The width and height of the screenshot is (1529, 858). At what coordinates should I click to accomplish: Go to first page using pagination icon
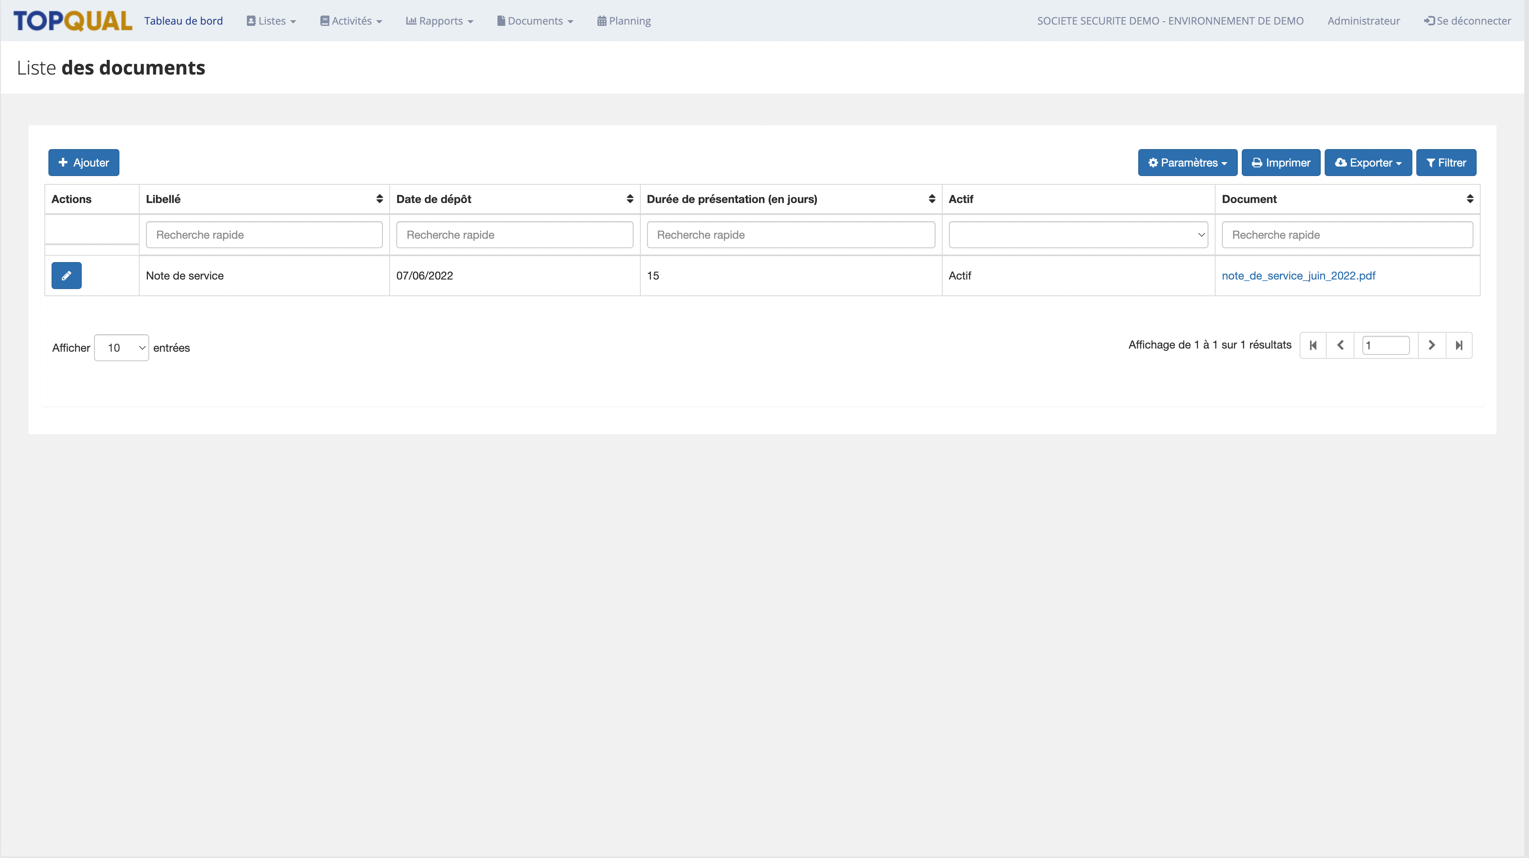1313,345
